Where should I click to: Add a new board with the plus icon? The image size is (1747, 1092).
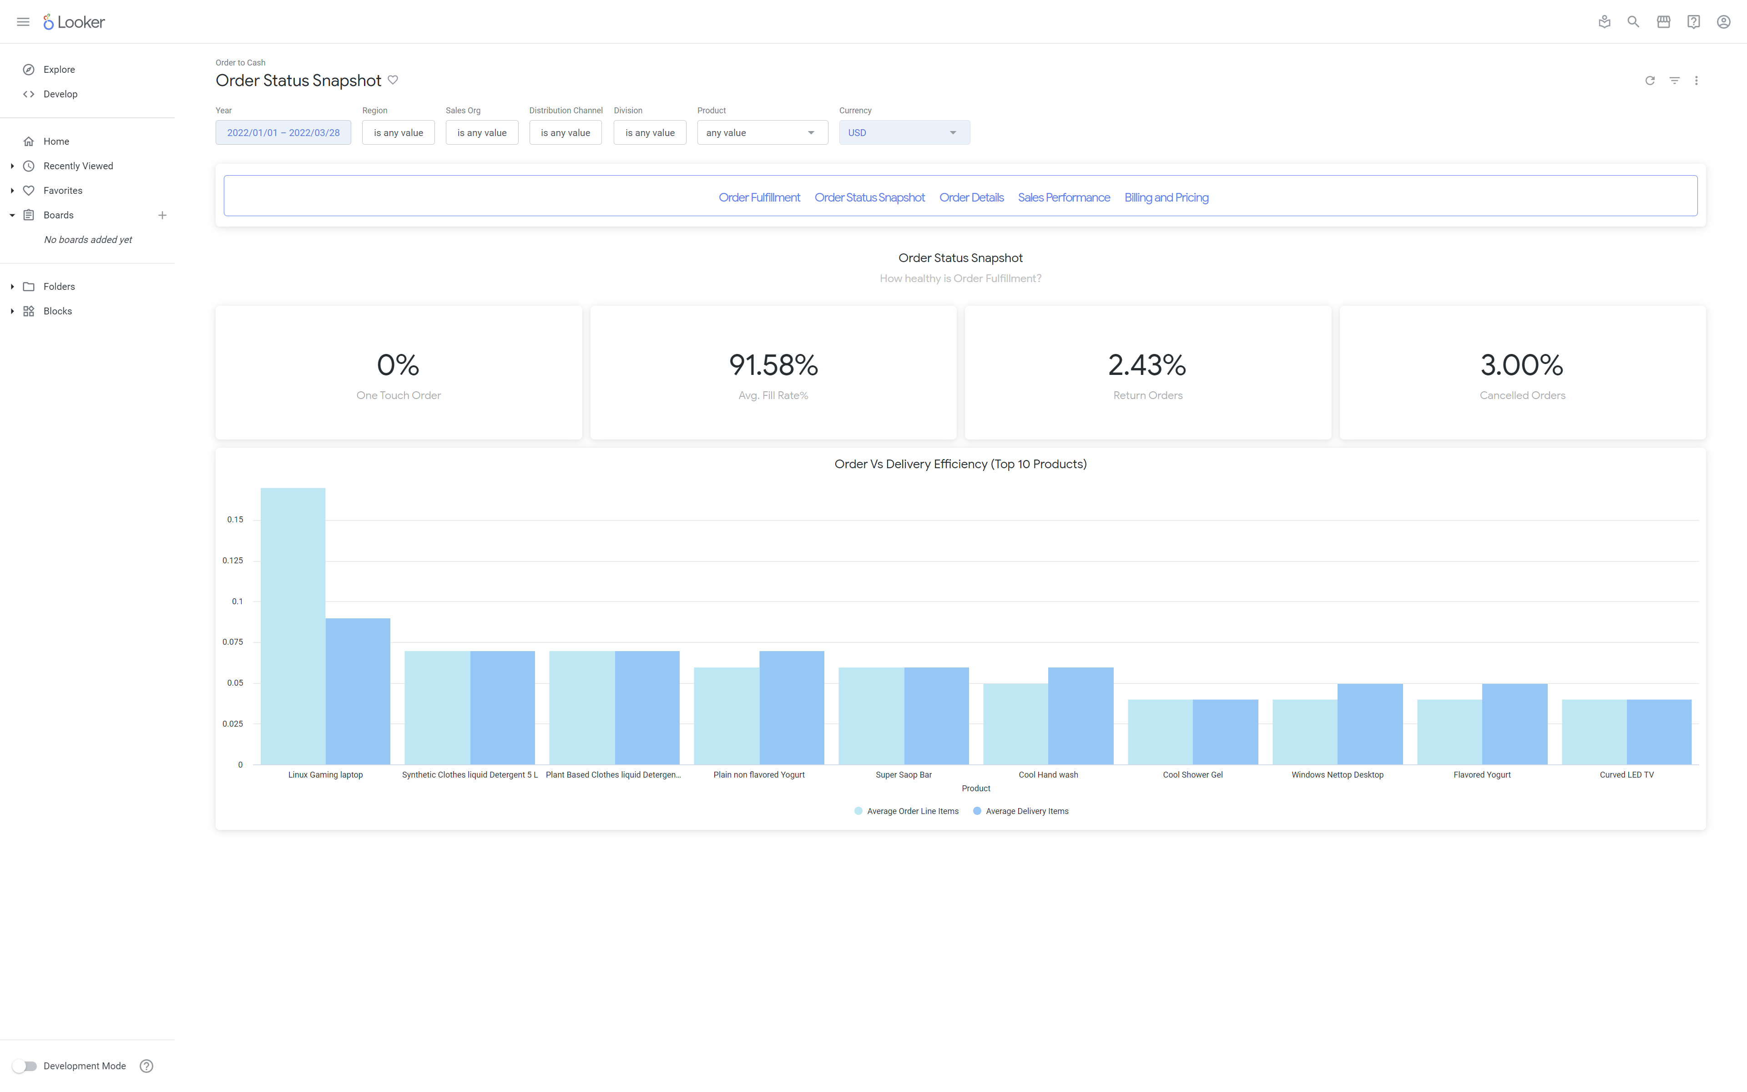coord(162,215)
